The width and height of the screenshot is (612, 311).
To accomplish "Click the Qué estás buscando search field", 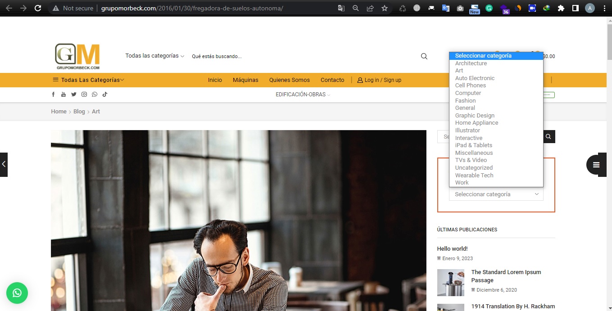I will click(302, 56).
